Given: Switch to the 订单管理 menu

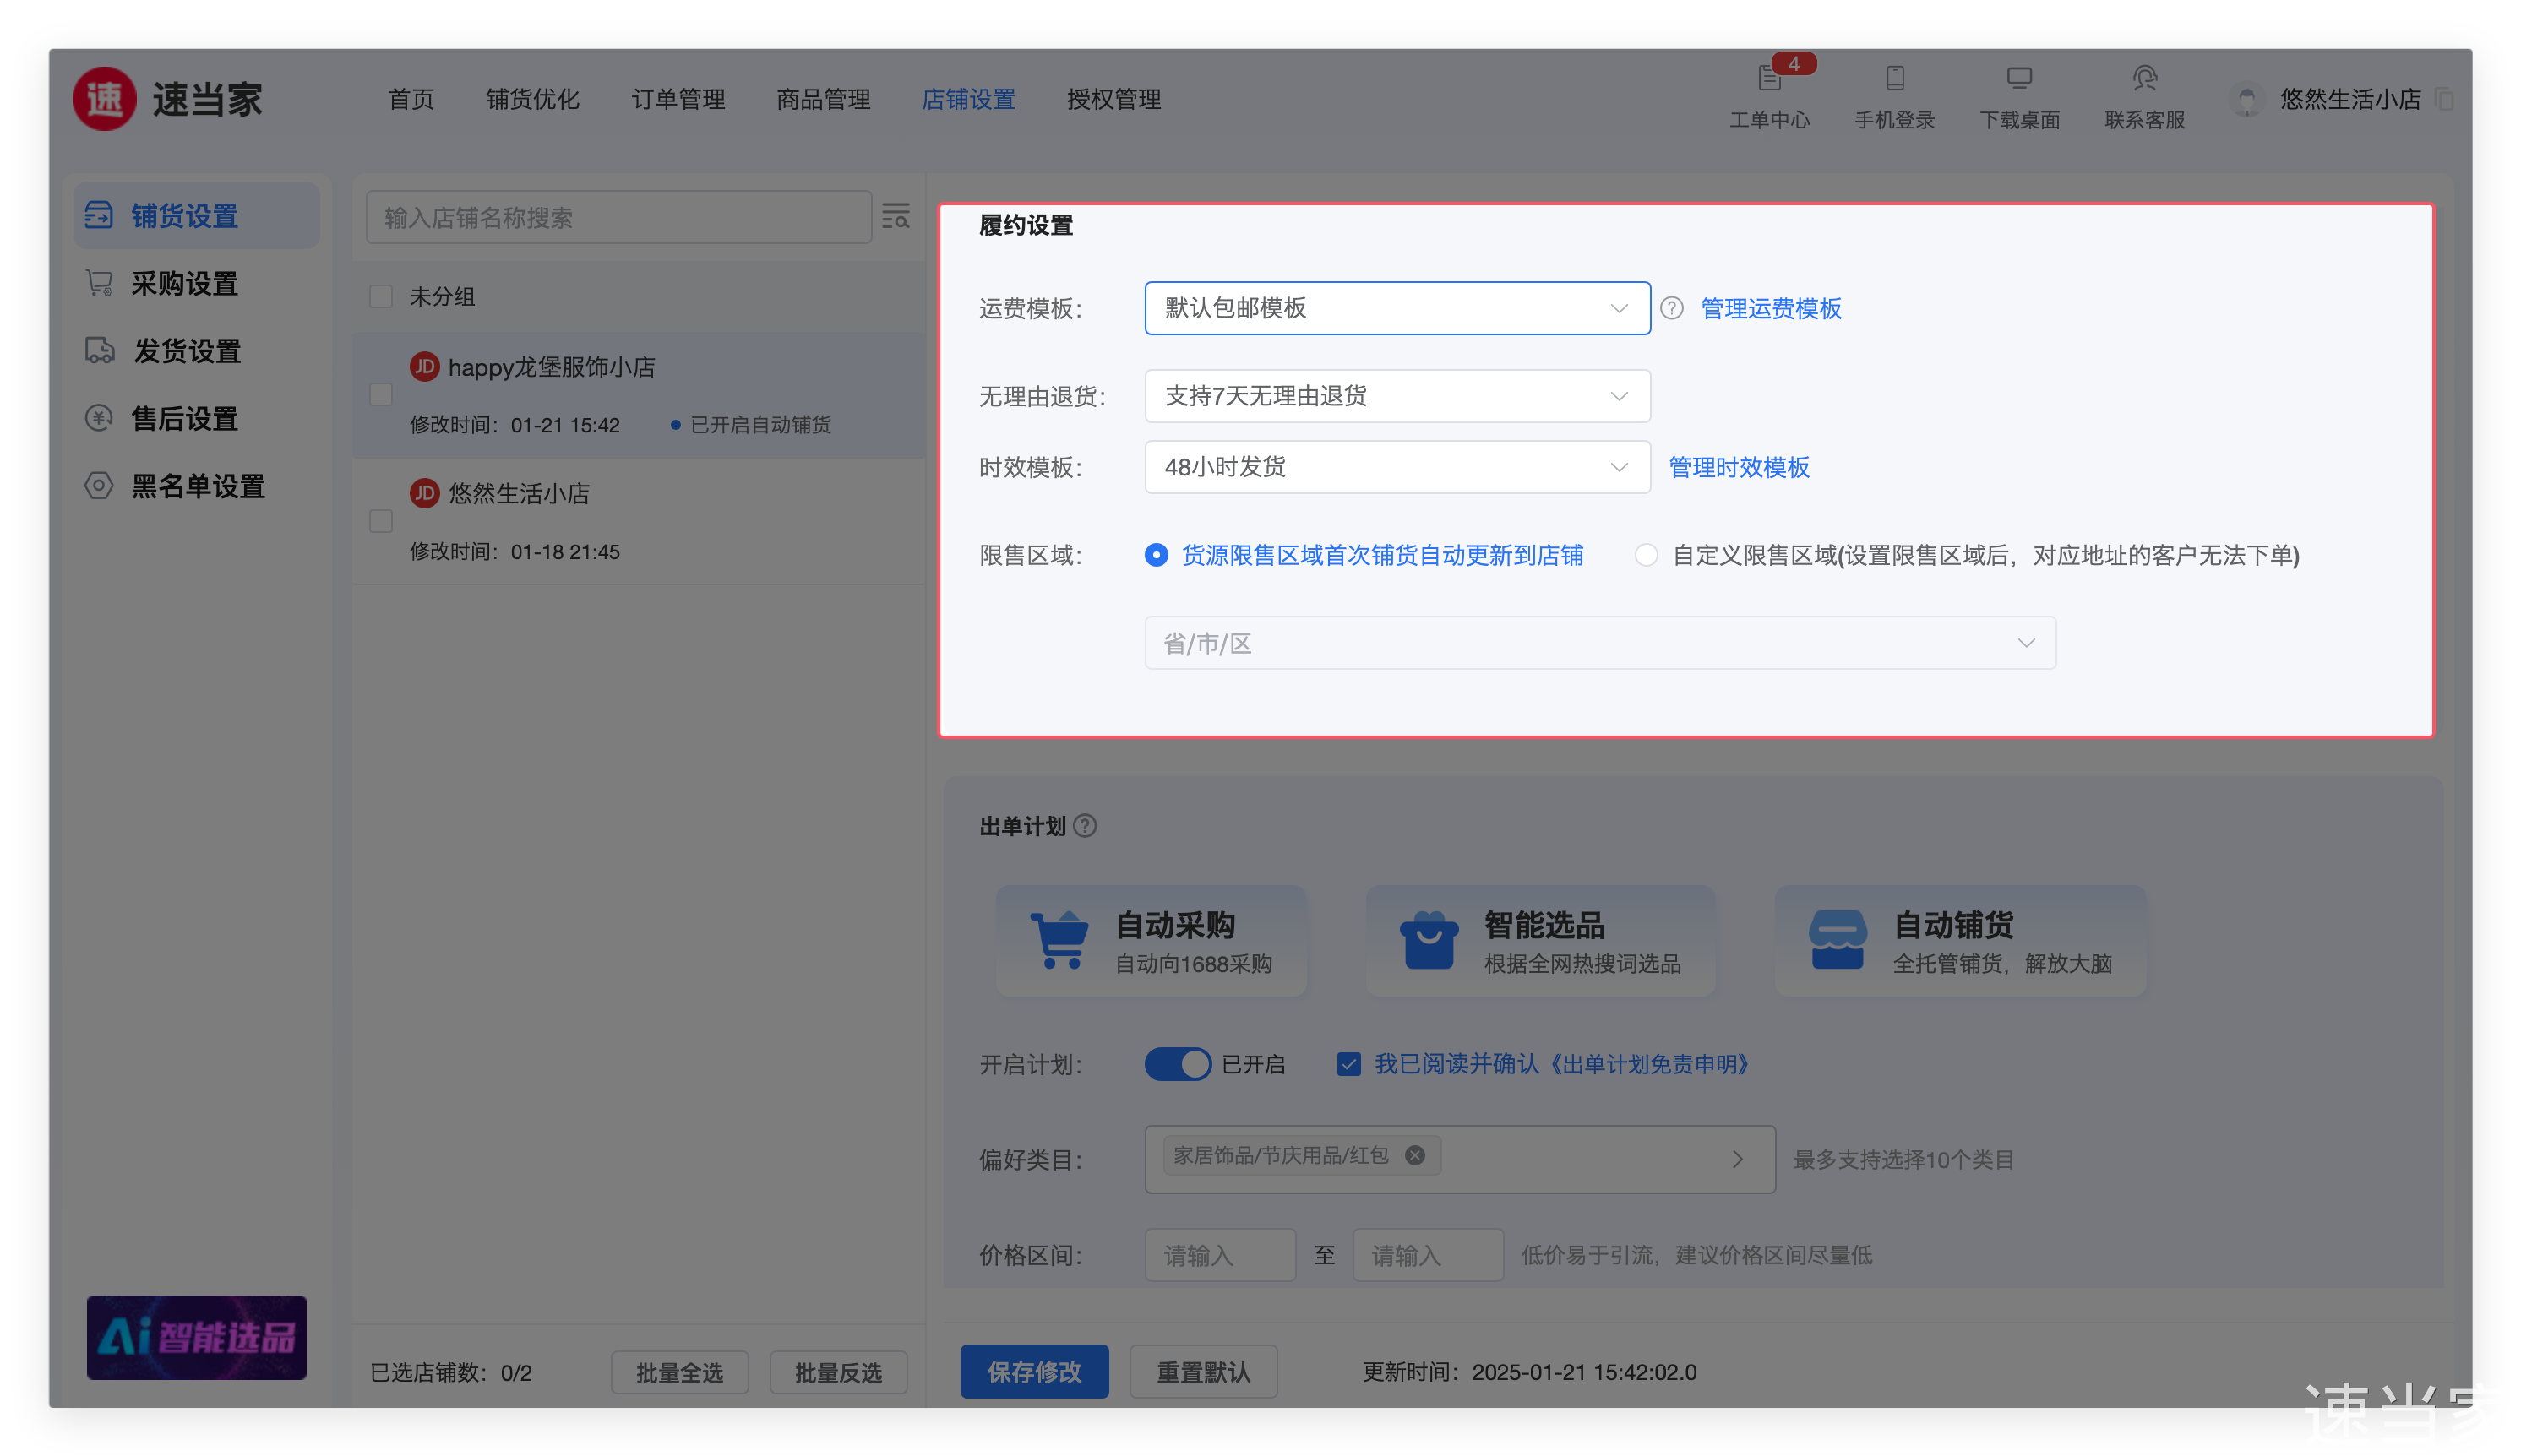Looking at the screenshot, I should 678,99.
